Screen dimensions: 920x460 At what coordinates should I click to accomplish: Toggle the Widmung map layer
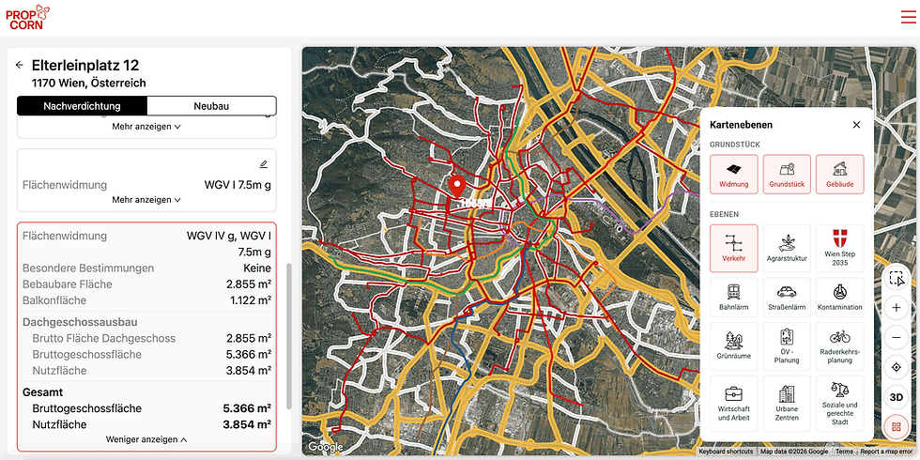(734, 175)
